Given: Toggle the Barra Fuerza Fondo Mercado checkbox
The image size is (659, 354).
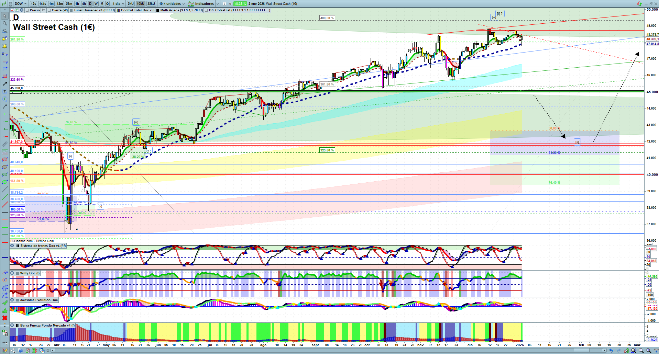Looking at the screenshot, I should point(18,326).
